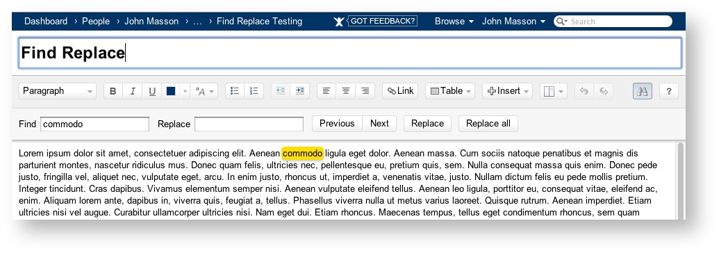Click the redo arrow
Screen dimensions: 719x253
coord(604,91)
